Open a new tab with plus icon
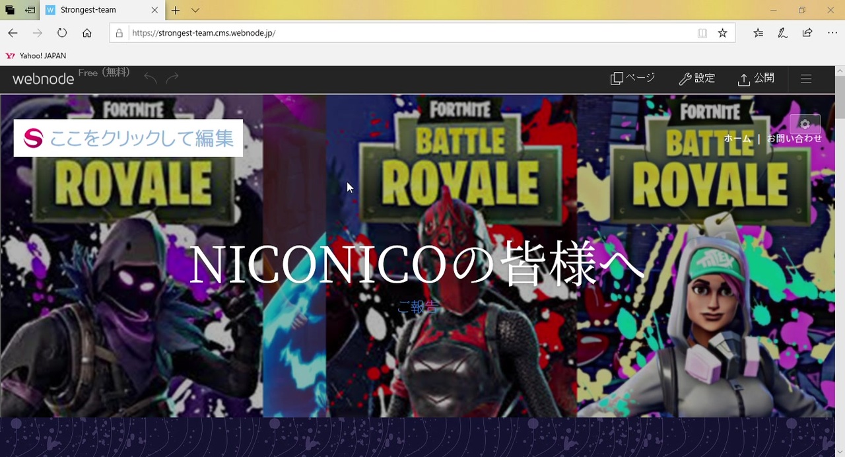The width and height of the screenshot is (845, 457). tap(176, 10)
